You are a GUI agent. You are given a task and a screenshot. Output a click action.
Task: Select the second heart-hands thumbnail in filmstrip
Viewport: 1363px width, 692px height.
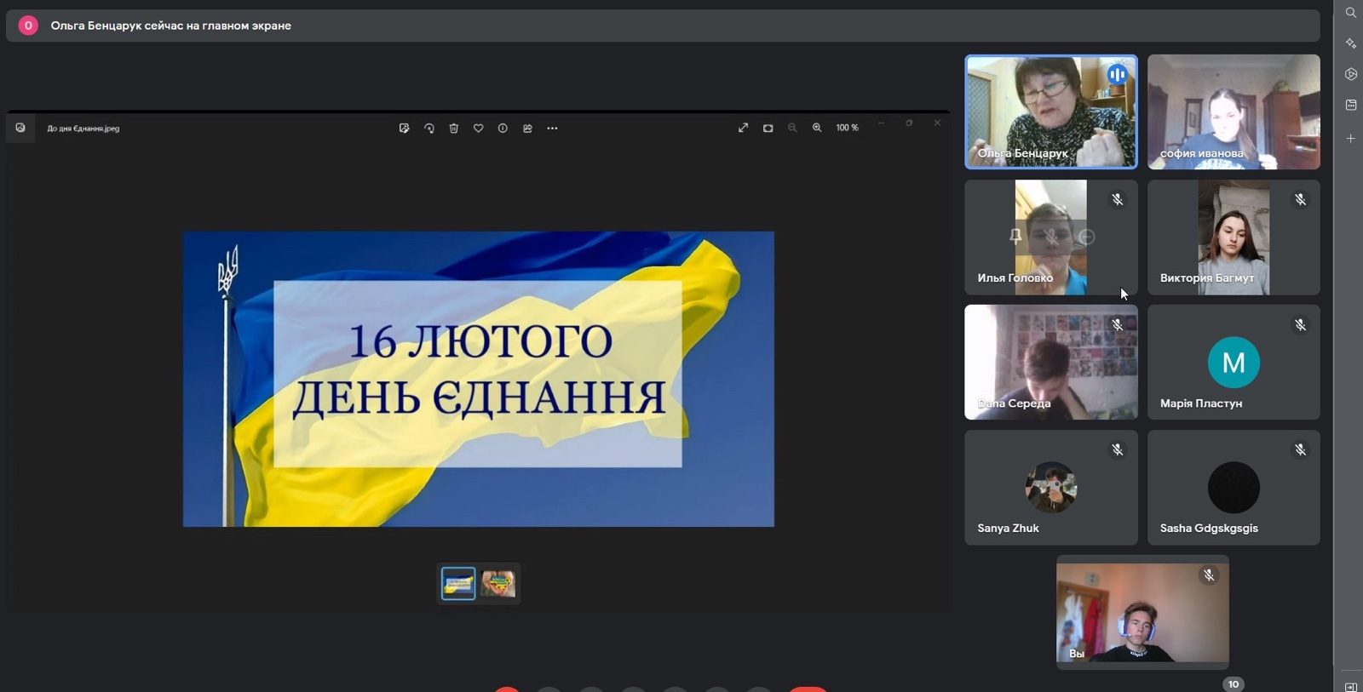498,584
